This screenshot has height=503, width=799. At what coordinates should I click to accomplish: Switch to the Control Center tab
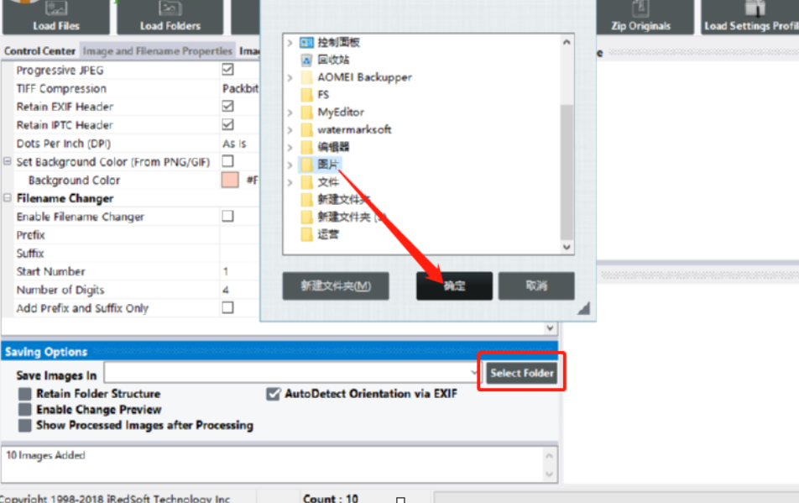(39, 51)
